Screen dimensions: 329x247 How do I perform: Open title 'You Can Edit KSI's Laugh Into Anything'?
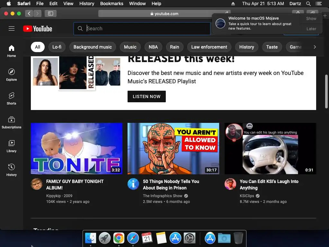coord(269,185)
